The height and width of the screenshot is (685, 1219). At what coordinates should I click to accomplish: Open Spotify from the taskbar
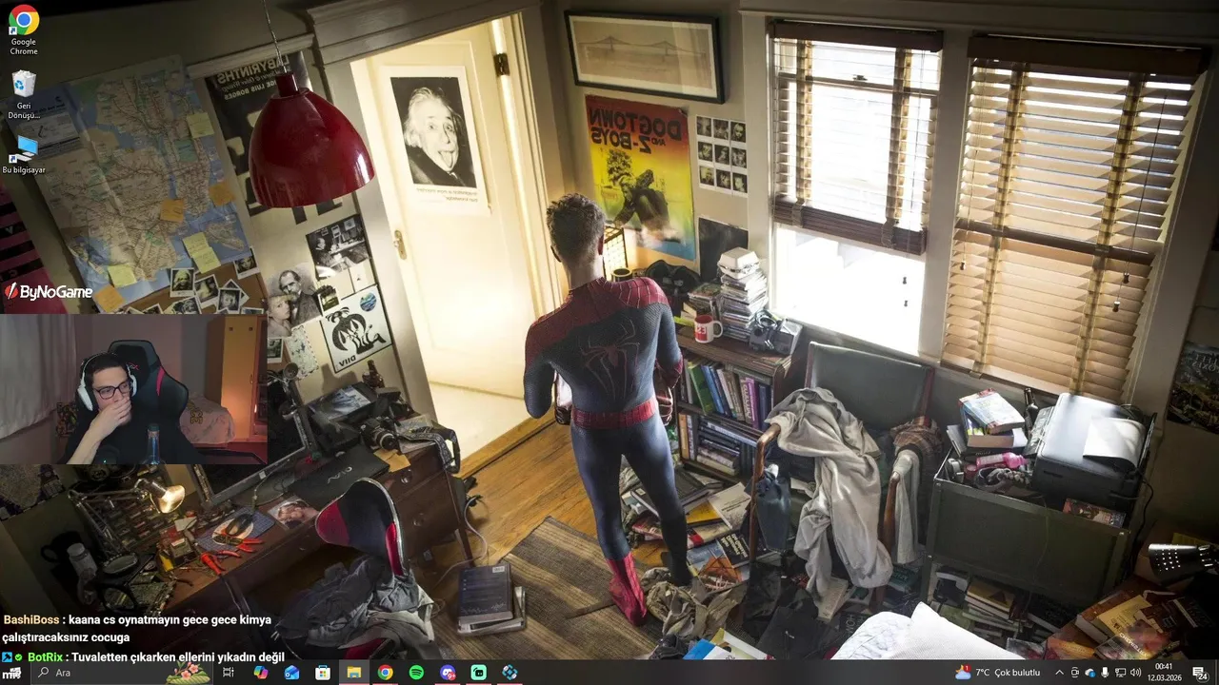point(416,673)
